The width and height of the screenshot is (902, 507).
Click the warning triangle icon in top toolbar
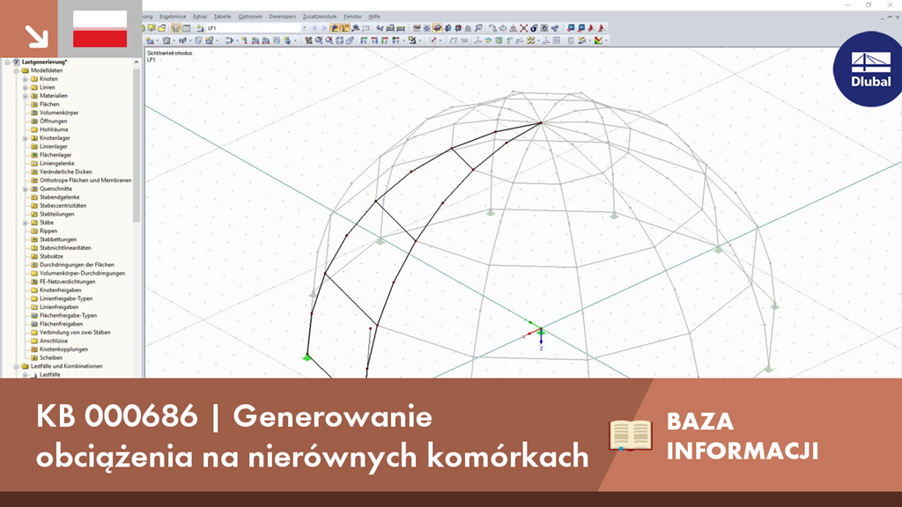(514, 28)
